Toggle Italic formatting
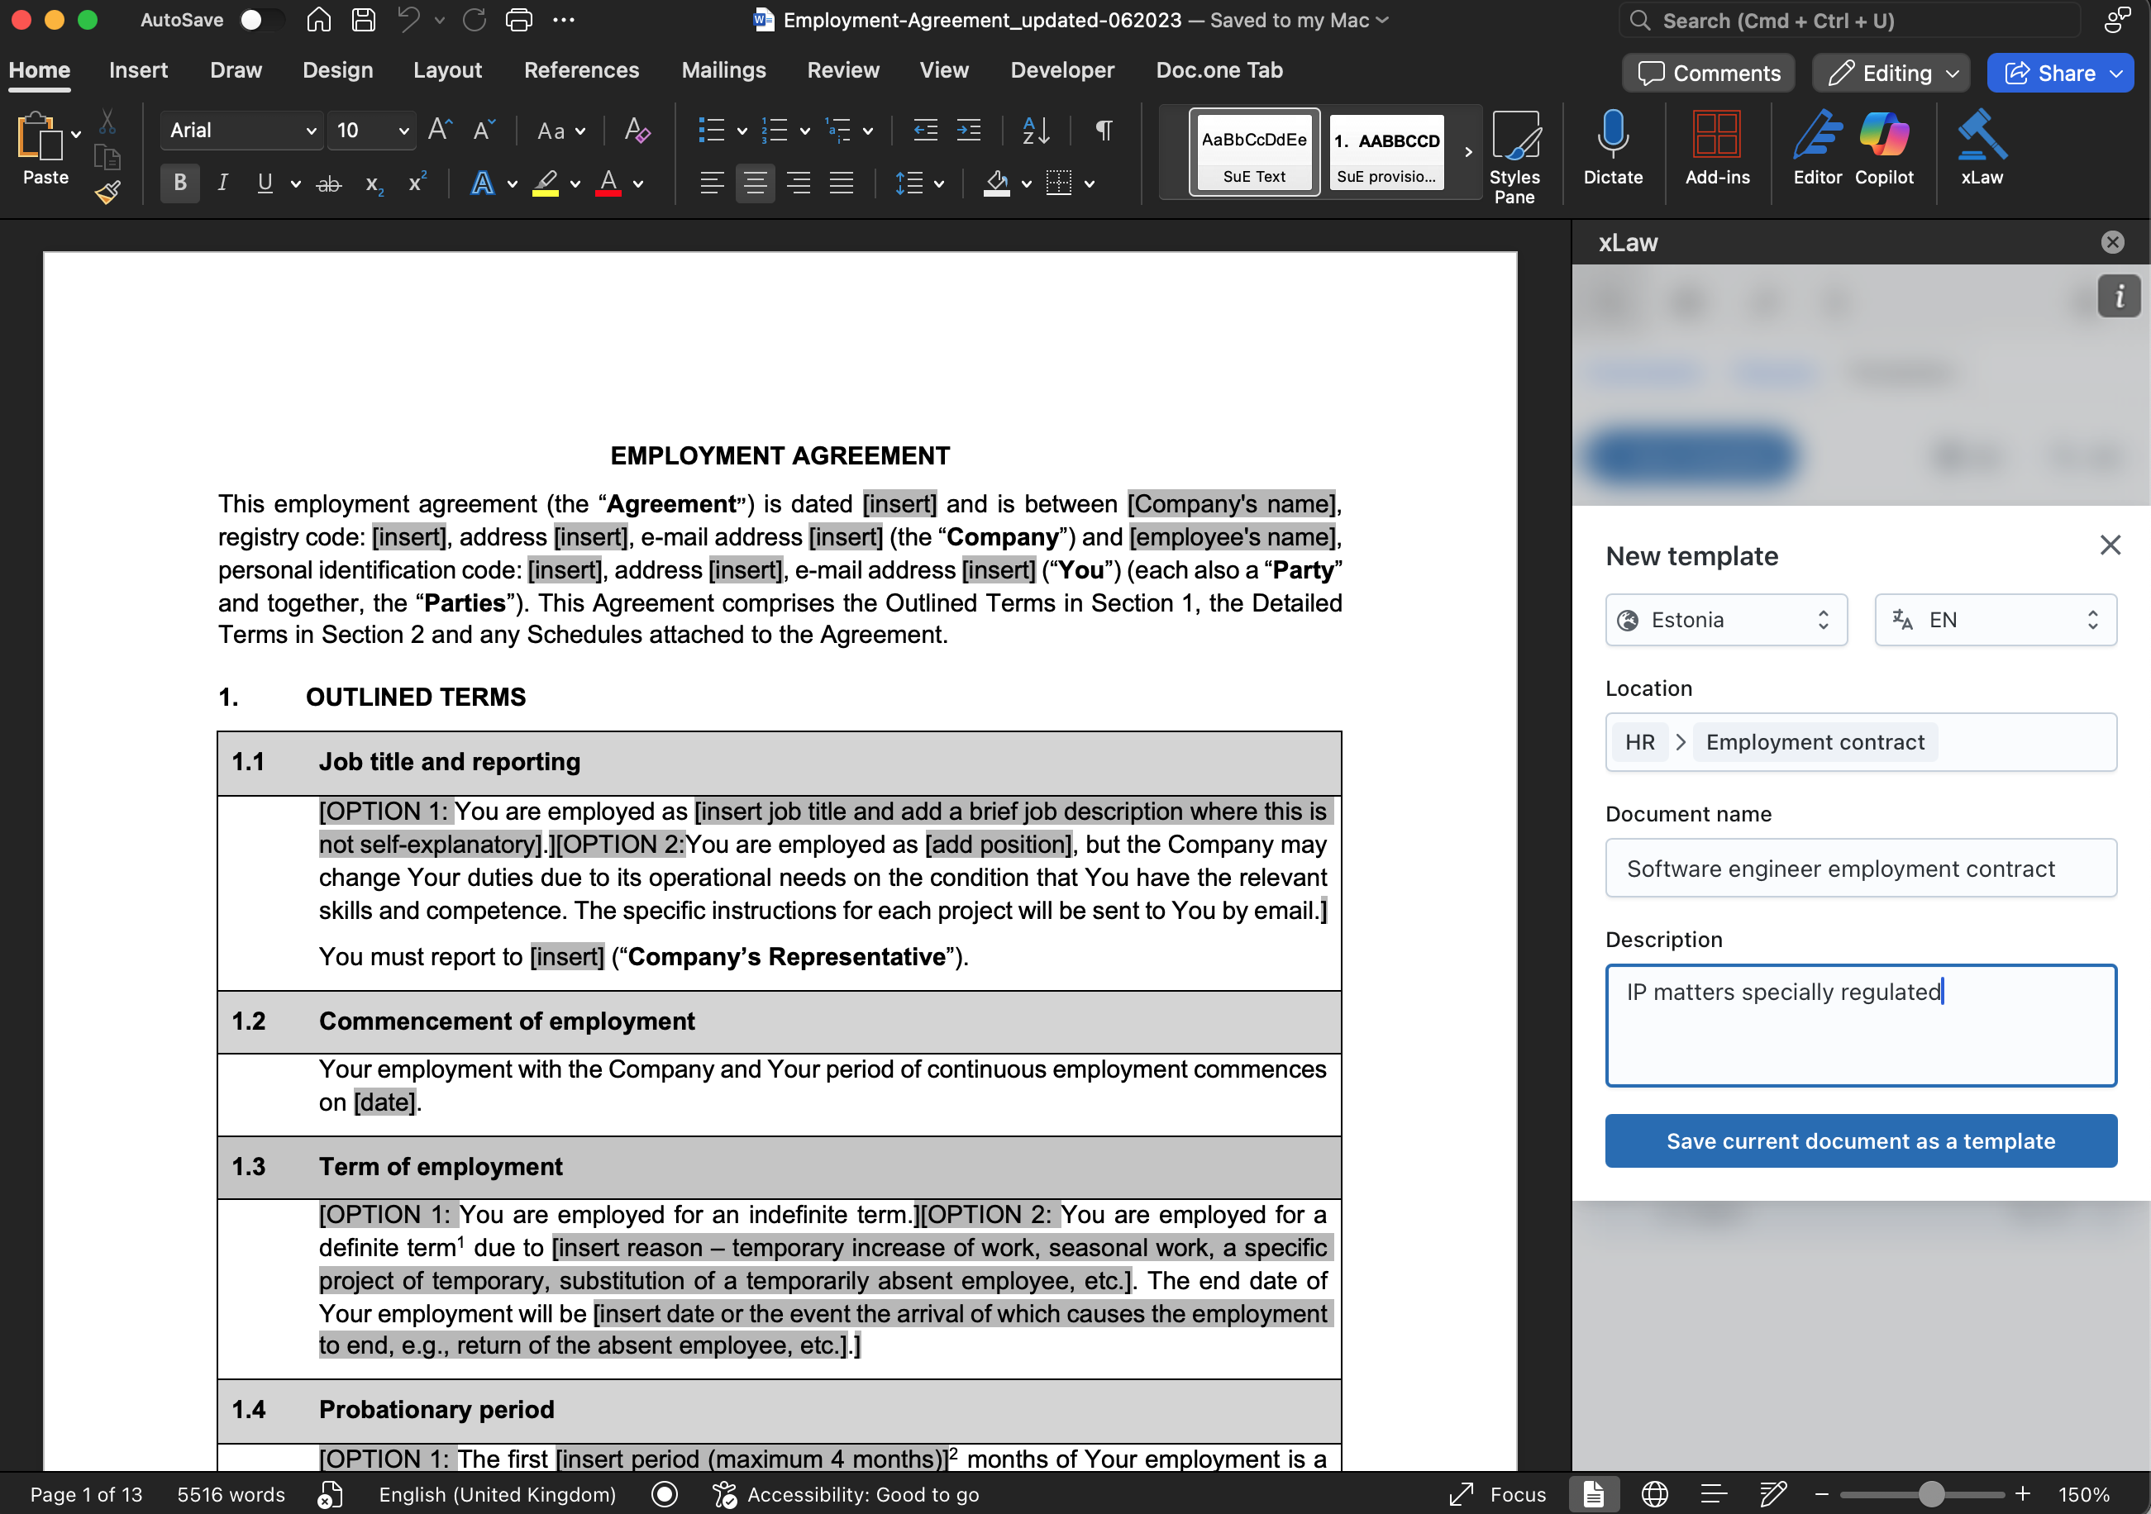2151x1514 pixels. (222, 183)
